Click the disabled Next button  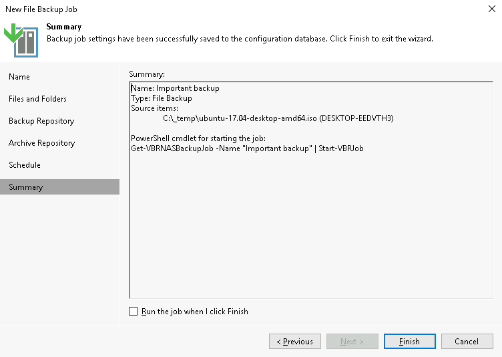click(352, 341)
